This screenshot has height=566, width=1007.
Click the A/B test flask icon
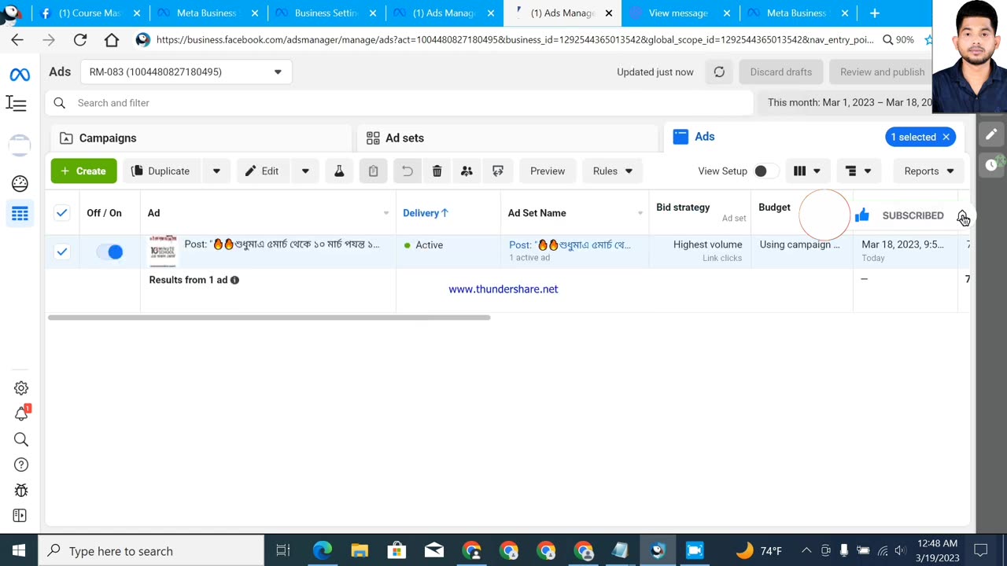(x=339, y=171)
